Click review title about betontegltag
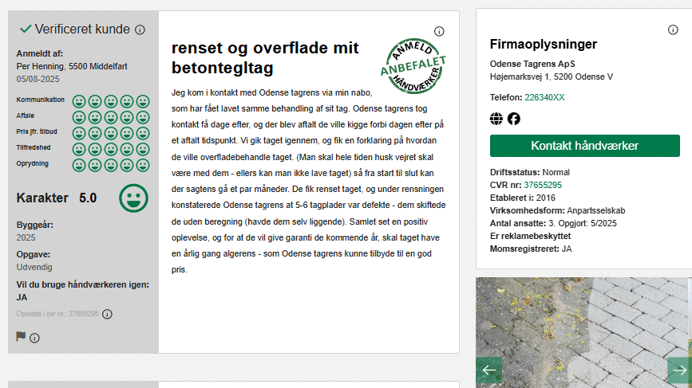The height and width of the screenshot is (388, 692). point(265,57)
